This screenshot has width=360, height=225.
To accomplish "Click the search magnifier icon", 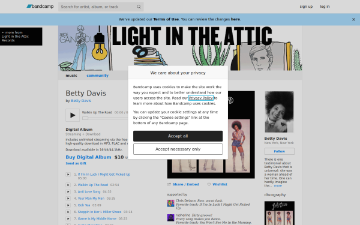I will click(139, 7).
